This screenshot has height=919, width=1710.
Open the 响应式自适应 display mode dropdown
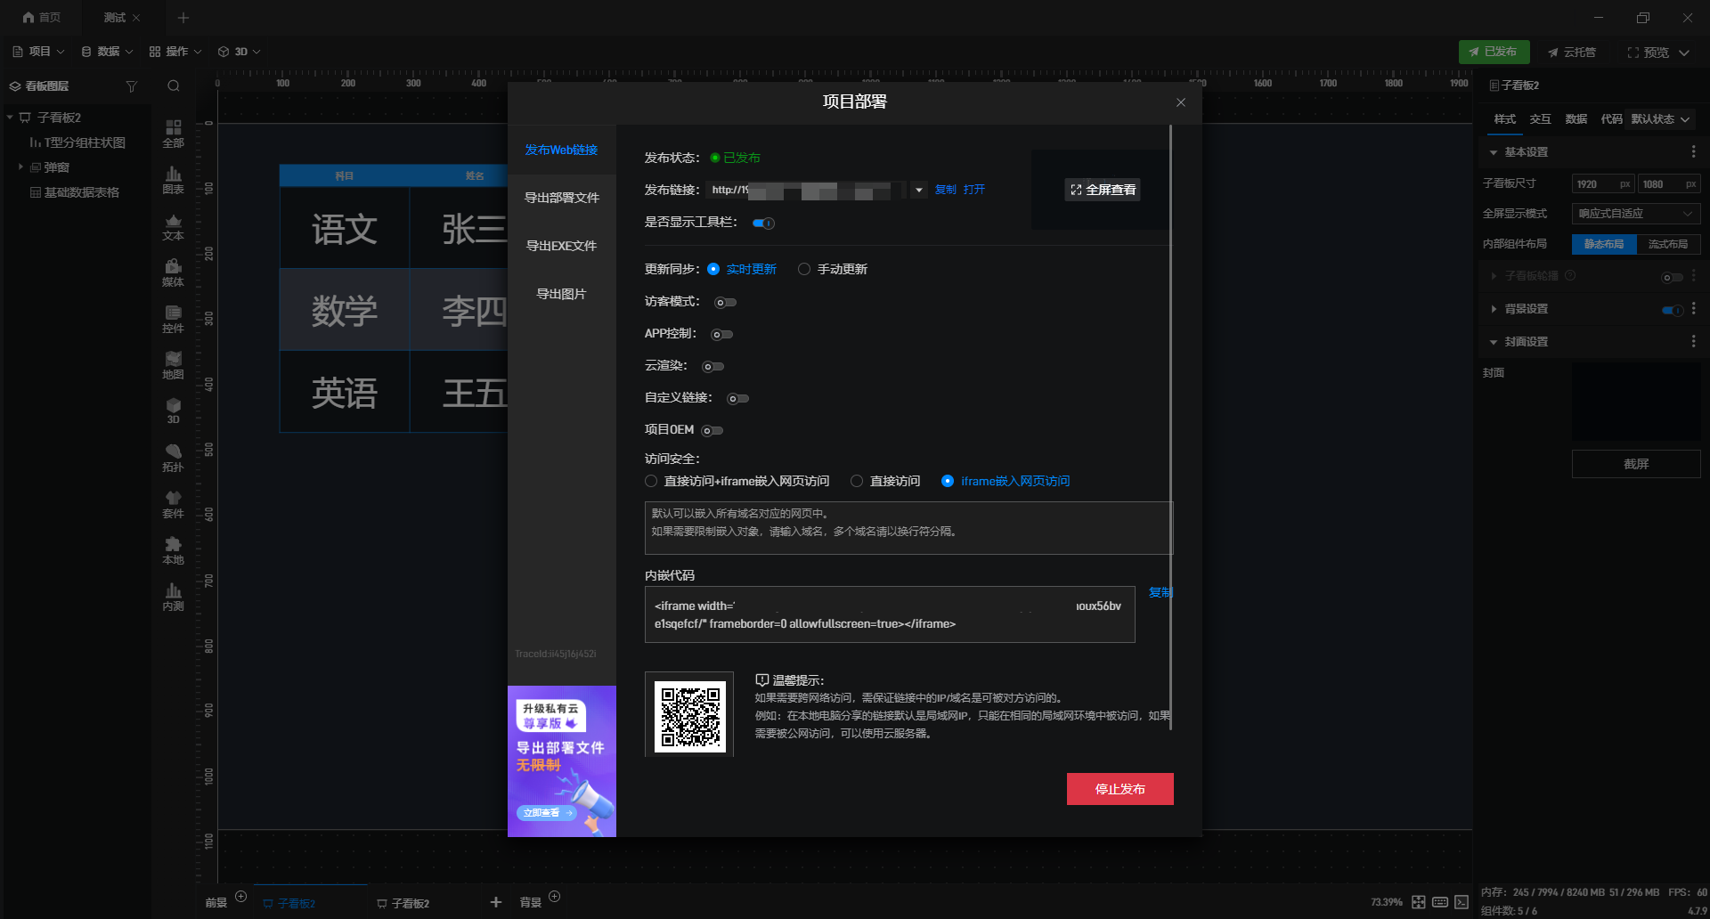[1636, 214]
